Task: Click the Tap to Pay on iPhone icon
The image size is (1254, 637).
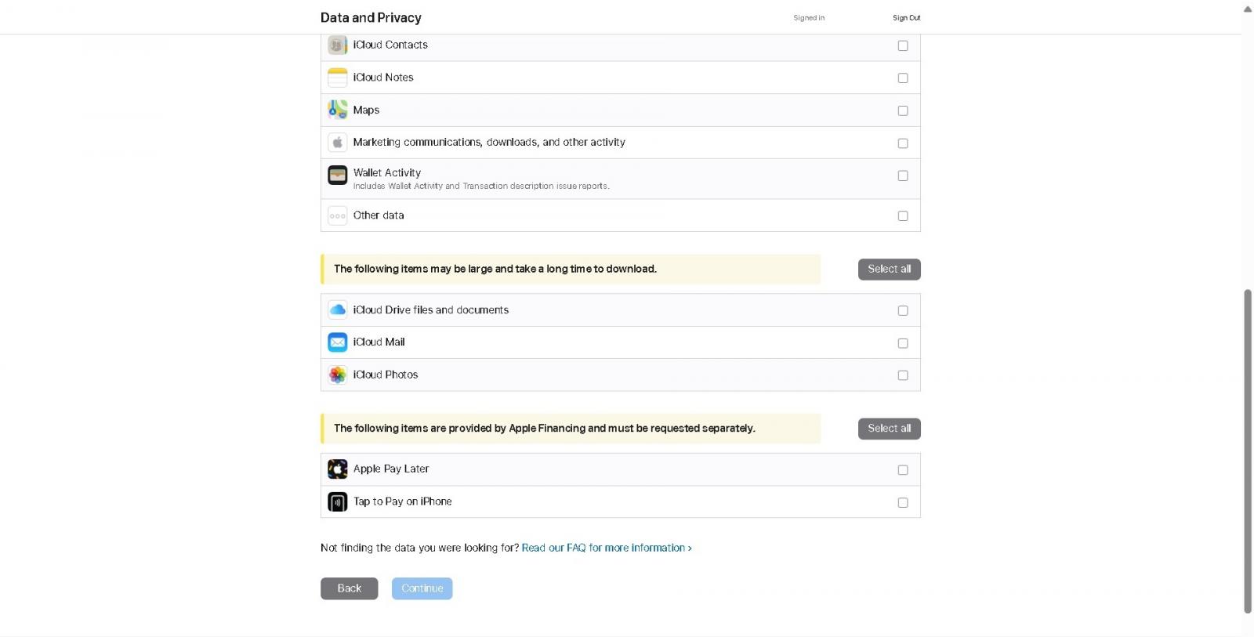Action: [x=337, y=501]
